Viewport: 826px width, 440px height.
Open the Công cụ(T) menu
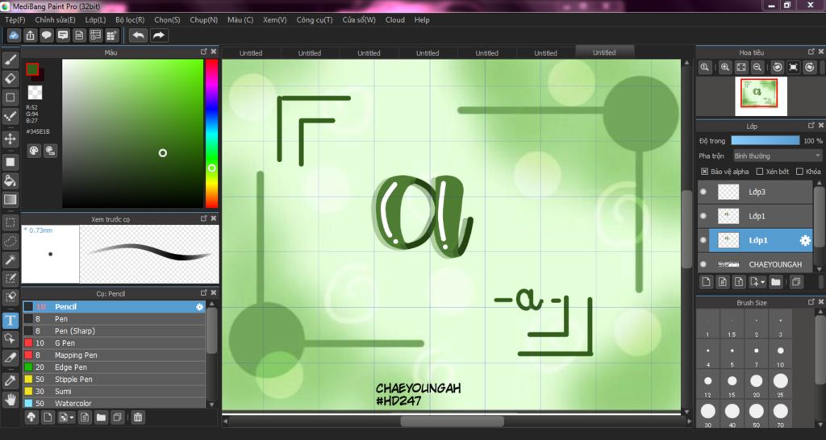315,20
